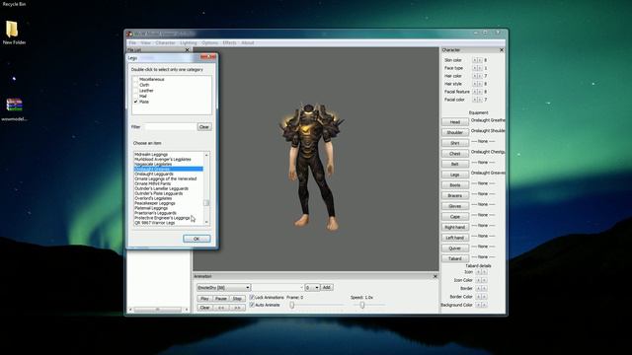
Task: Click the File List horizontal scrollbar
Action: [x=158, y=310]
